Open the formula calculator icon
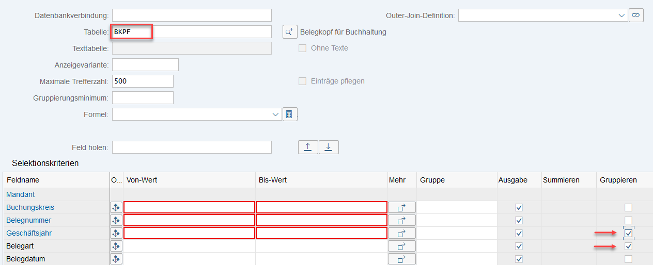Image resolution: width=653 pixels, height=265 pixels. (x=289, y=114)
